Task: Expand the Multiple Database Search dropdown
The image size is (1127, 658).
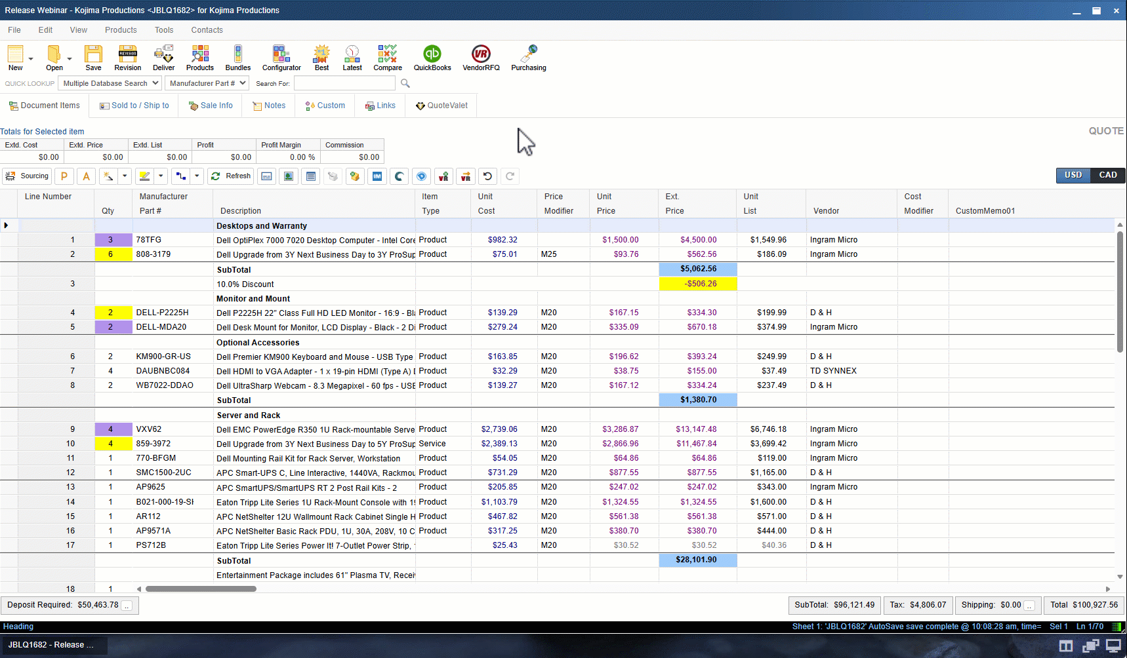Action: (x=155, y=83)
